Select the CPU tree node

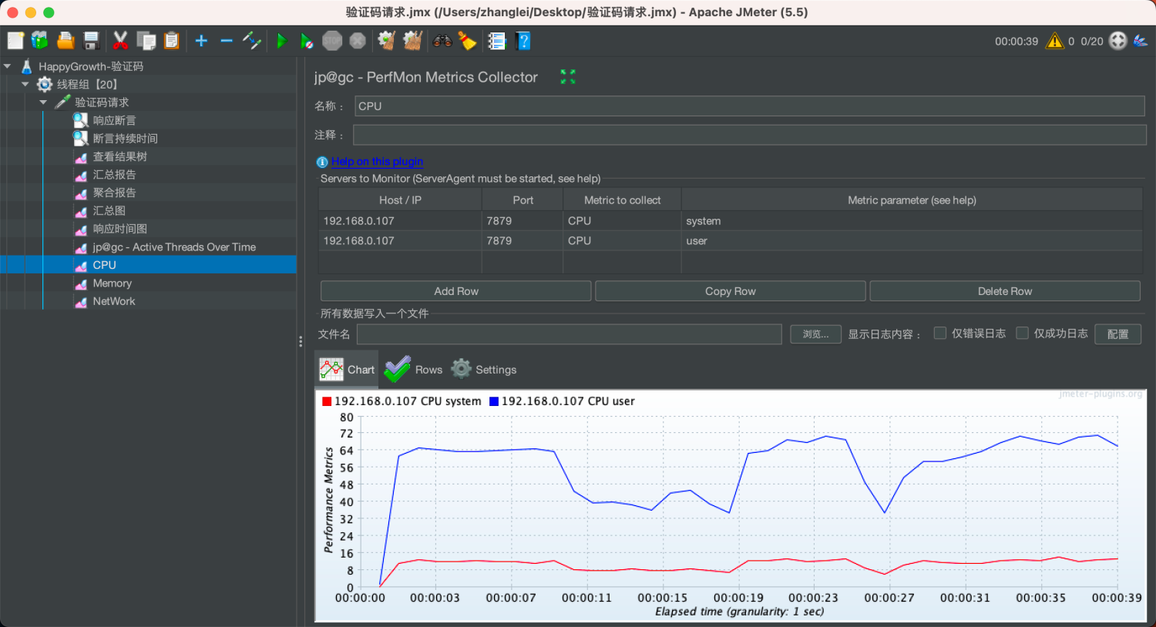[x=104, y=265]
